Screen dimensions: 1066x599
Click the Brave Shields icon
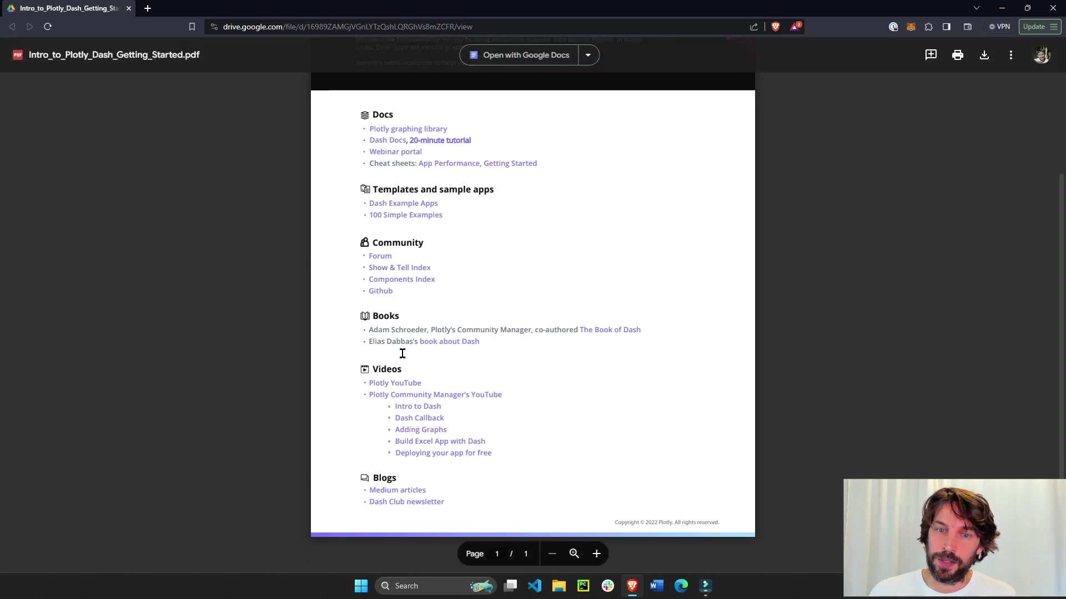776,27
